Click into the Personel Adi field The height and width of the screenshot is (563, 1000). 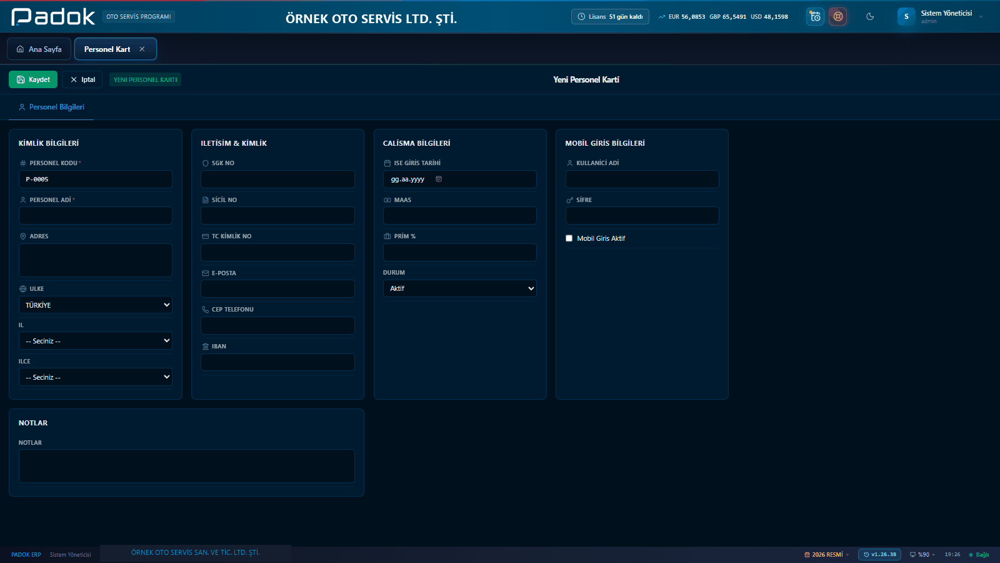coord(96,216)
